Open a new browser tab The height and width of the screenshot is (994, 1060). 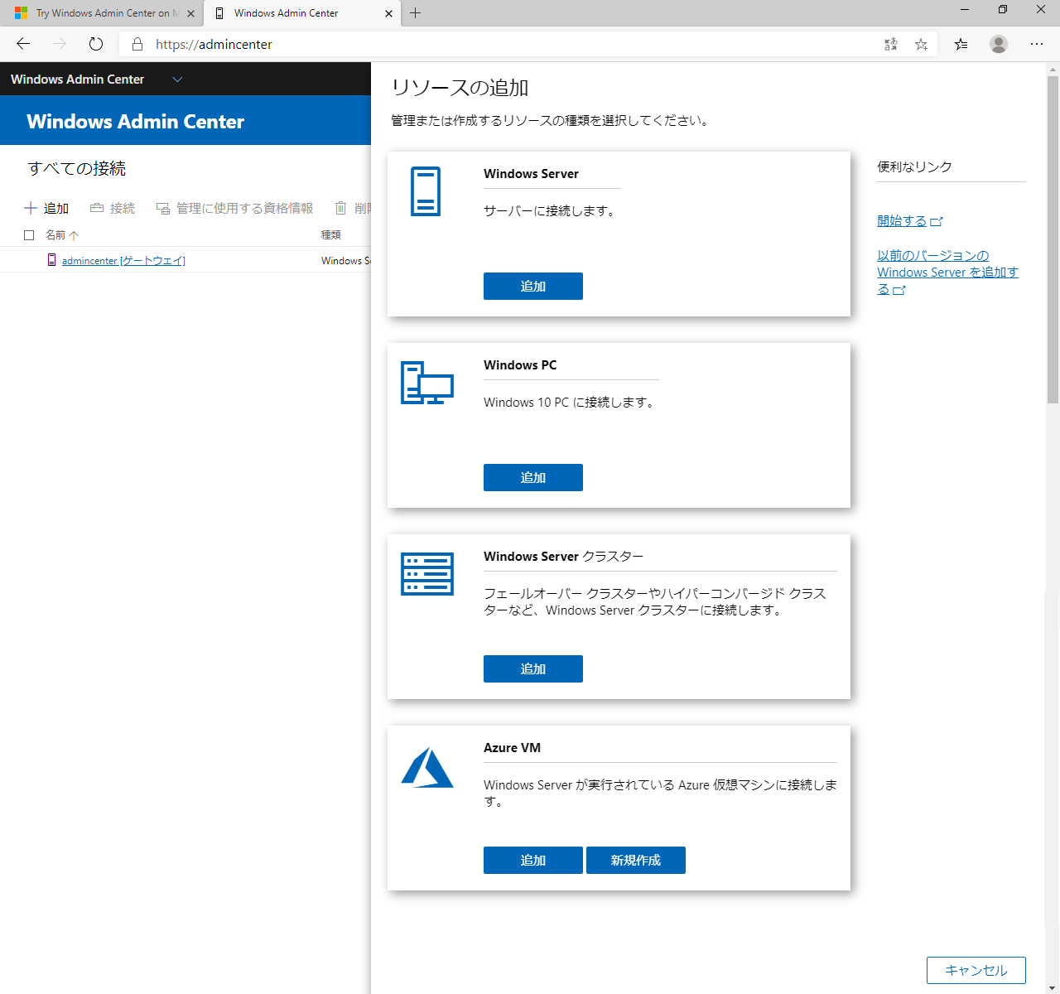pyautogui.click(x=416, y=13)
